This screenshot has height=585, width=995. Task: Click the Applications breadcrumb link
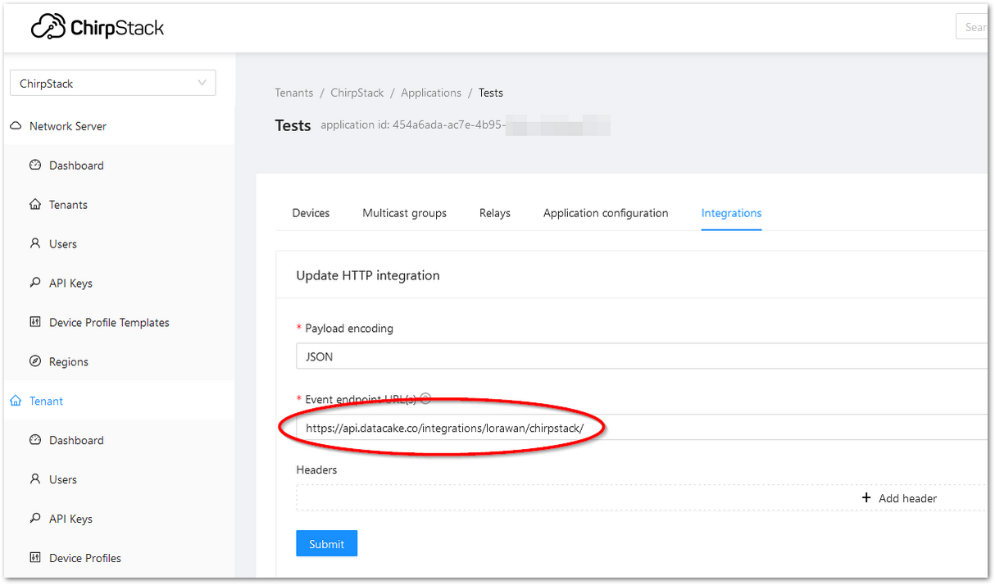(431, 93)
